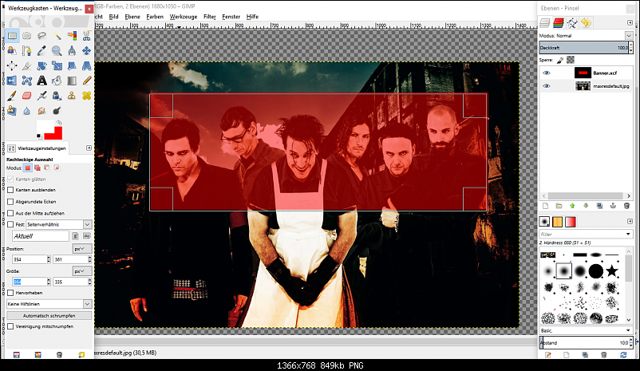Anchor the floating layer with anchor icon
The image size is (640, 371).
[613, 206]
